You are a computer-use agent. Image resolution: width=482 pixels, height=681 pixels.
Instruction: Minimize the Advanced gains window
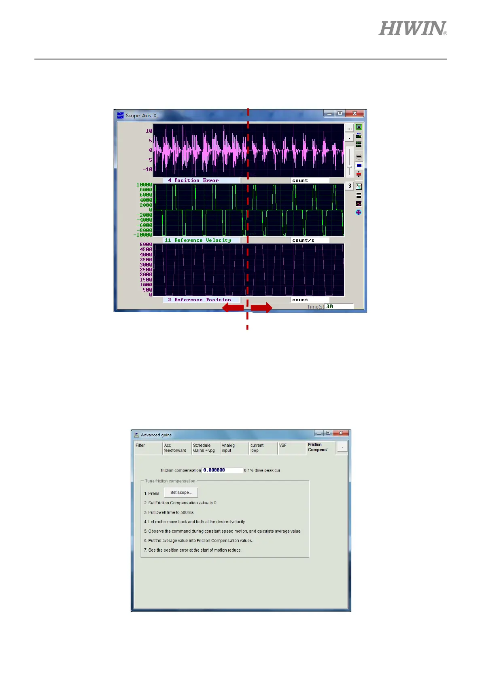point(319,433)
